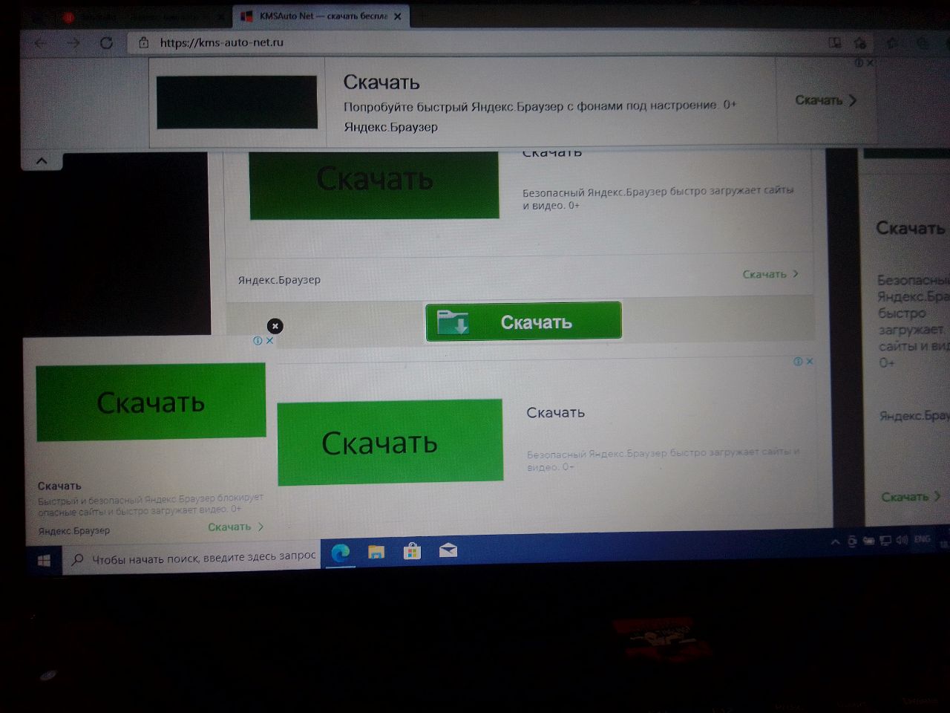
Task: Click 'Скачать >' link in bottom-left ad
Action: click(236, 527)
